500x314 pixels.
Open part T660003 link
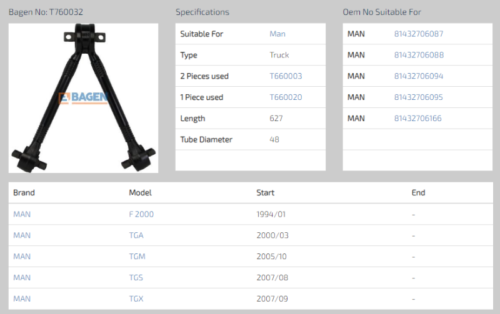[x=286, y=76]
